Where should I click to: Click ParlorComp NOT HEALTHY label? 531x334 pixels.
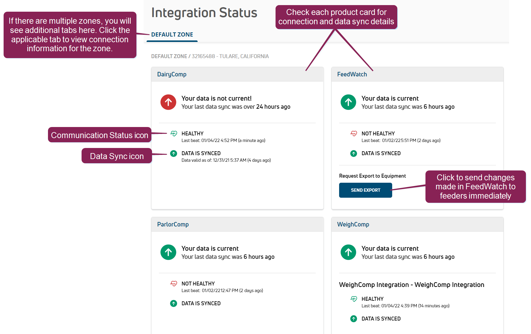(x=198, y=284)
